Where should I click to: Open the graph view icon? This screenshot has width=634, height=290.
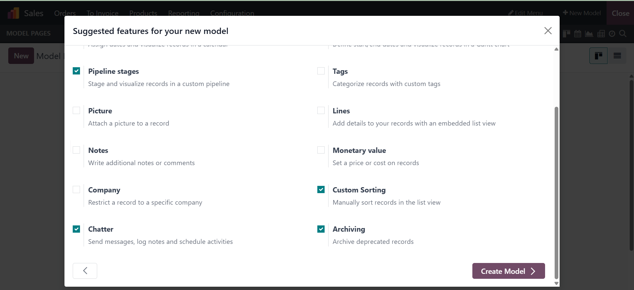click(589, 34)
